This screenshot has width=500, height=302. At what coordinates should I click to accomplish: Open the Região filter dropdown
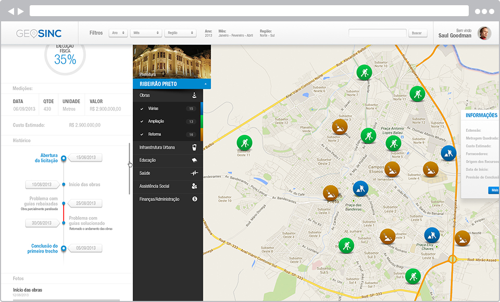pos(180,33)
